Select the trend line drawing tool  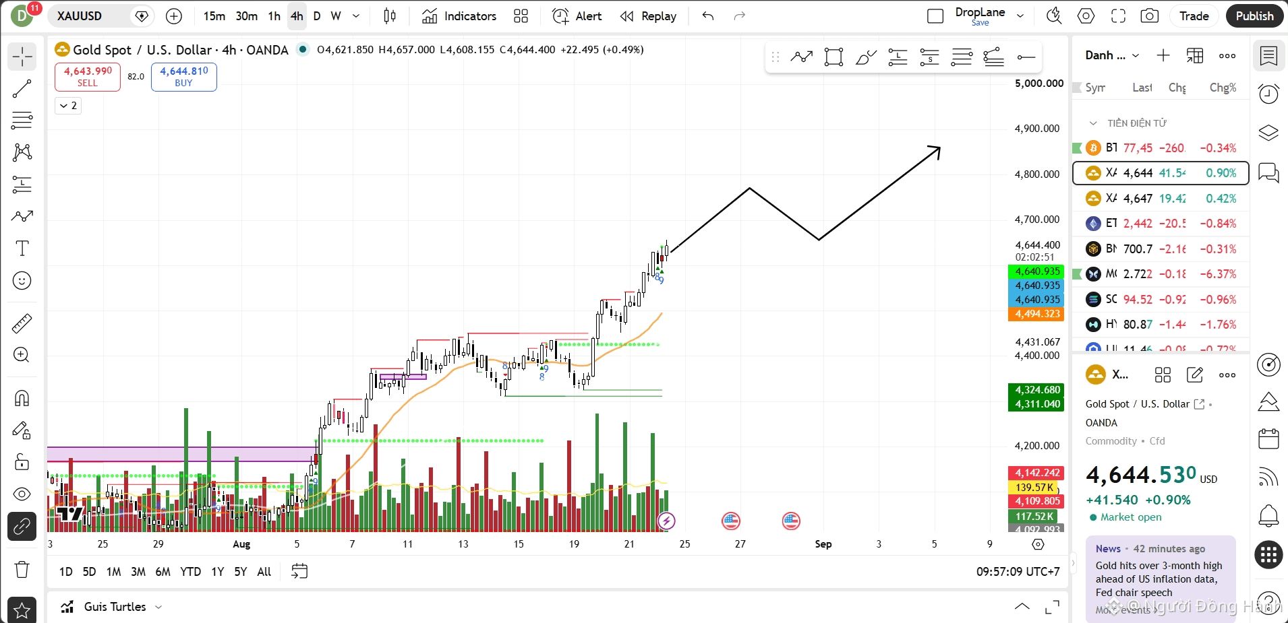pyautogui.click(x=22, y=88)
